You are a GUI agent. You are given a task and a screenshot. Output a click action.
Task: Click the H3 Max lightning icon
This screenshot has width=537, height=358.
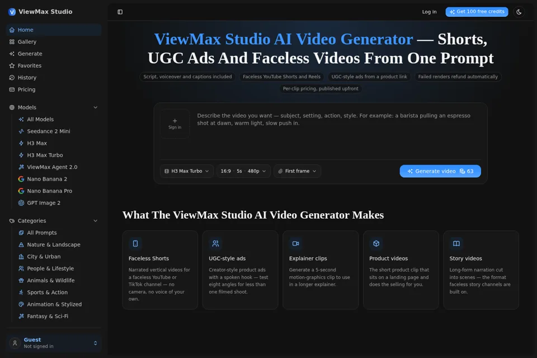click(x=21, y=143)
